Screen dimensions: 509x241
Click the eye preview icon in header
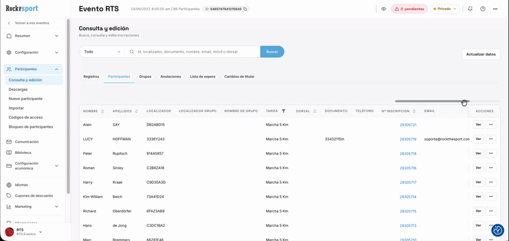pos(384,9)
